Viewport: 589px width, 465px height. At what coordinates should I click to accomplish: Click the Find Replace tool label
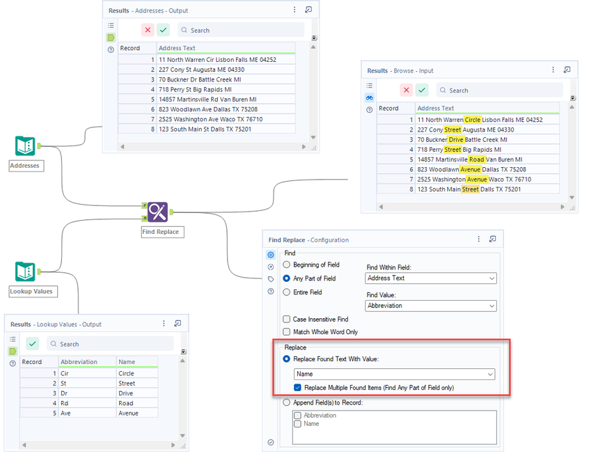click(163, 232)
